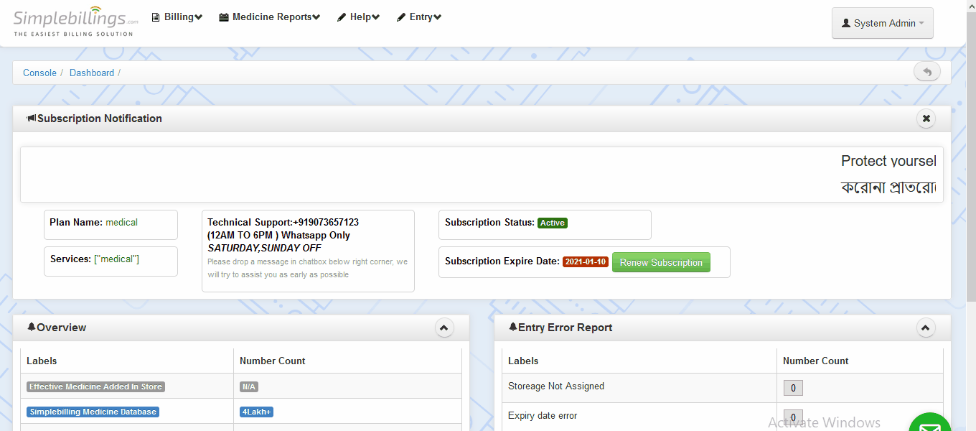Open the Billing menu

(177, 17)
